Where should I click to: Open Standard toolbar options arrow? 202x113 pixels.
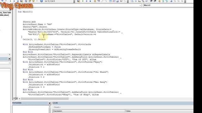click(74, 1)
